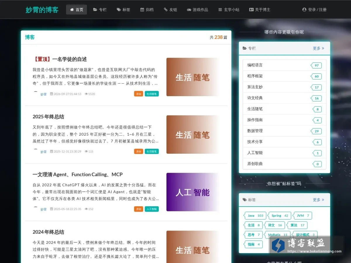Open the 游戏作品 menu item
The height and width of the screenshot is (263, 351).
pyautogui.click(x=197, y=10)
